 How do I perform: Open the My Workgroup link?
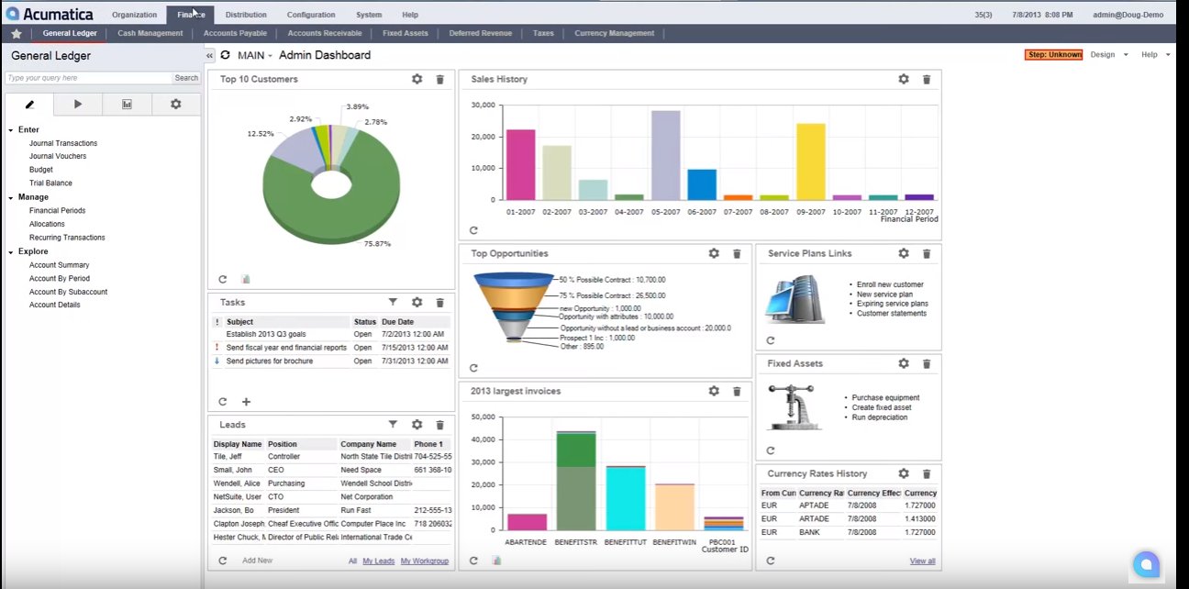click(x=425, y=561)
